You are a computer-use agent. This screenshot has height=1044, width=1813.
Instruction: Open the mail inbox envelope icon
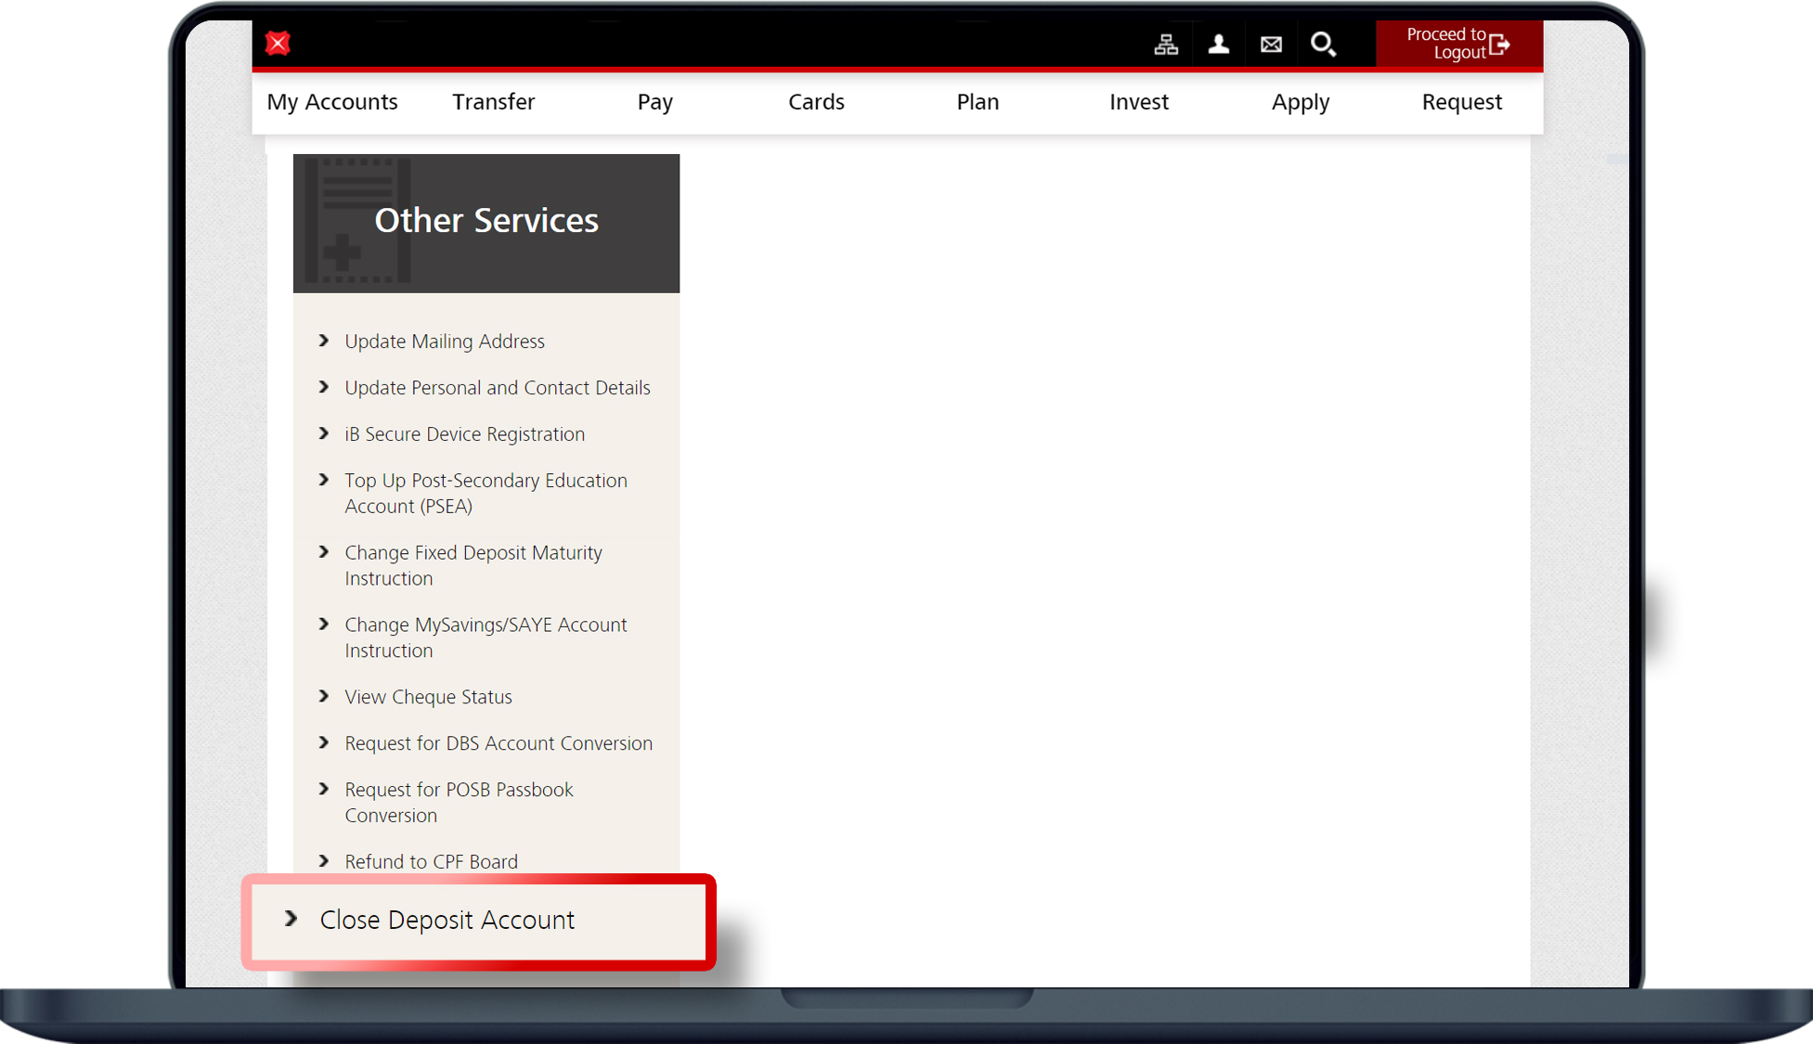point(1271,45)
